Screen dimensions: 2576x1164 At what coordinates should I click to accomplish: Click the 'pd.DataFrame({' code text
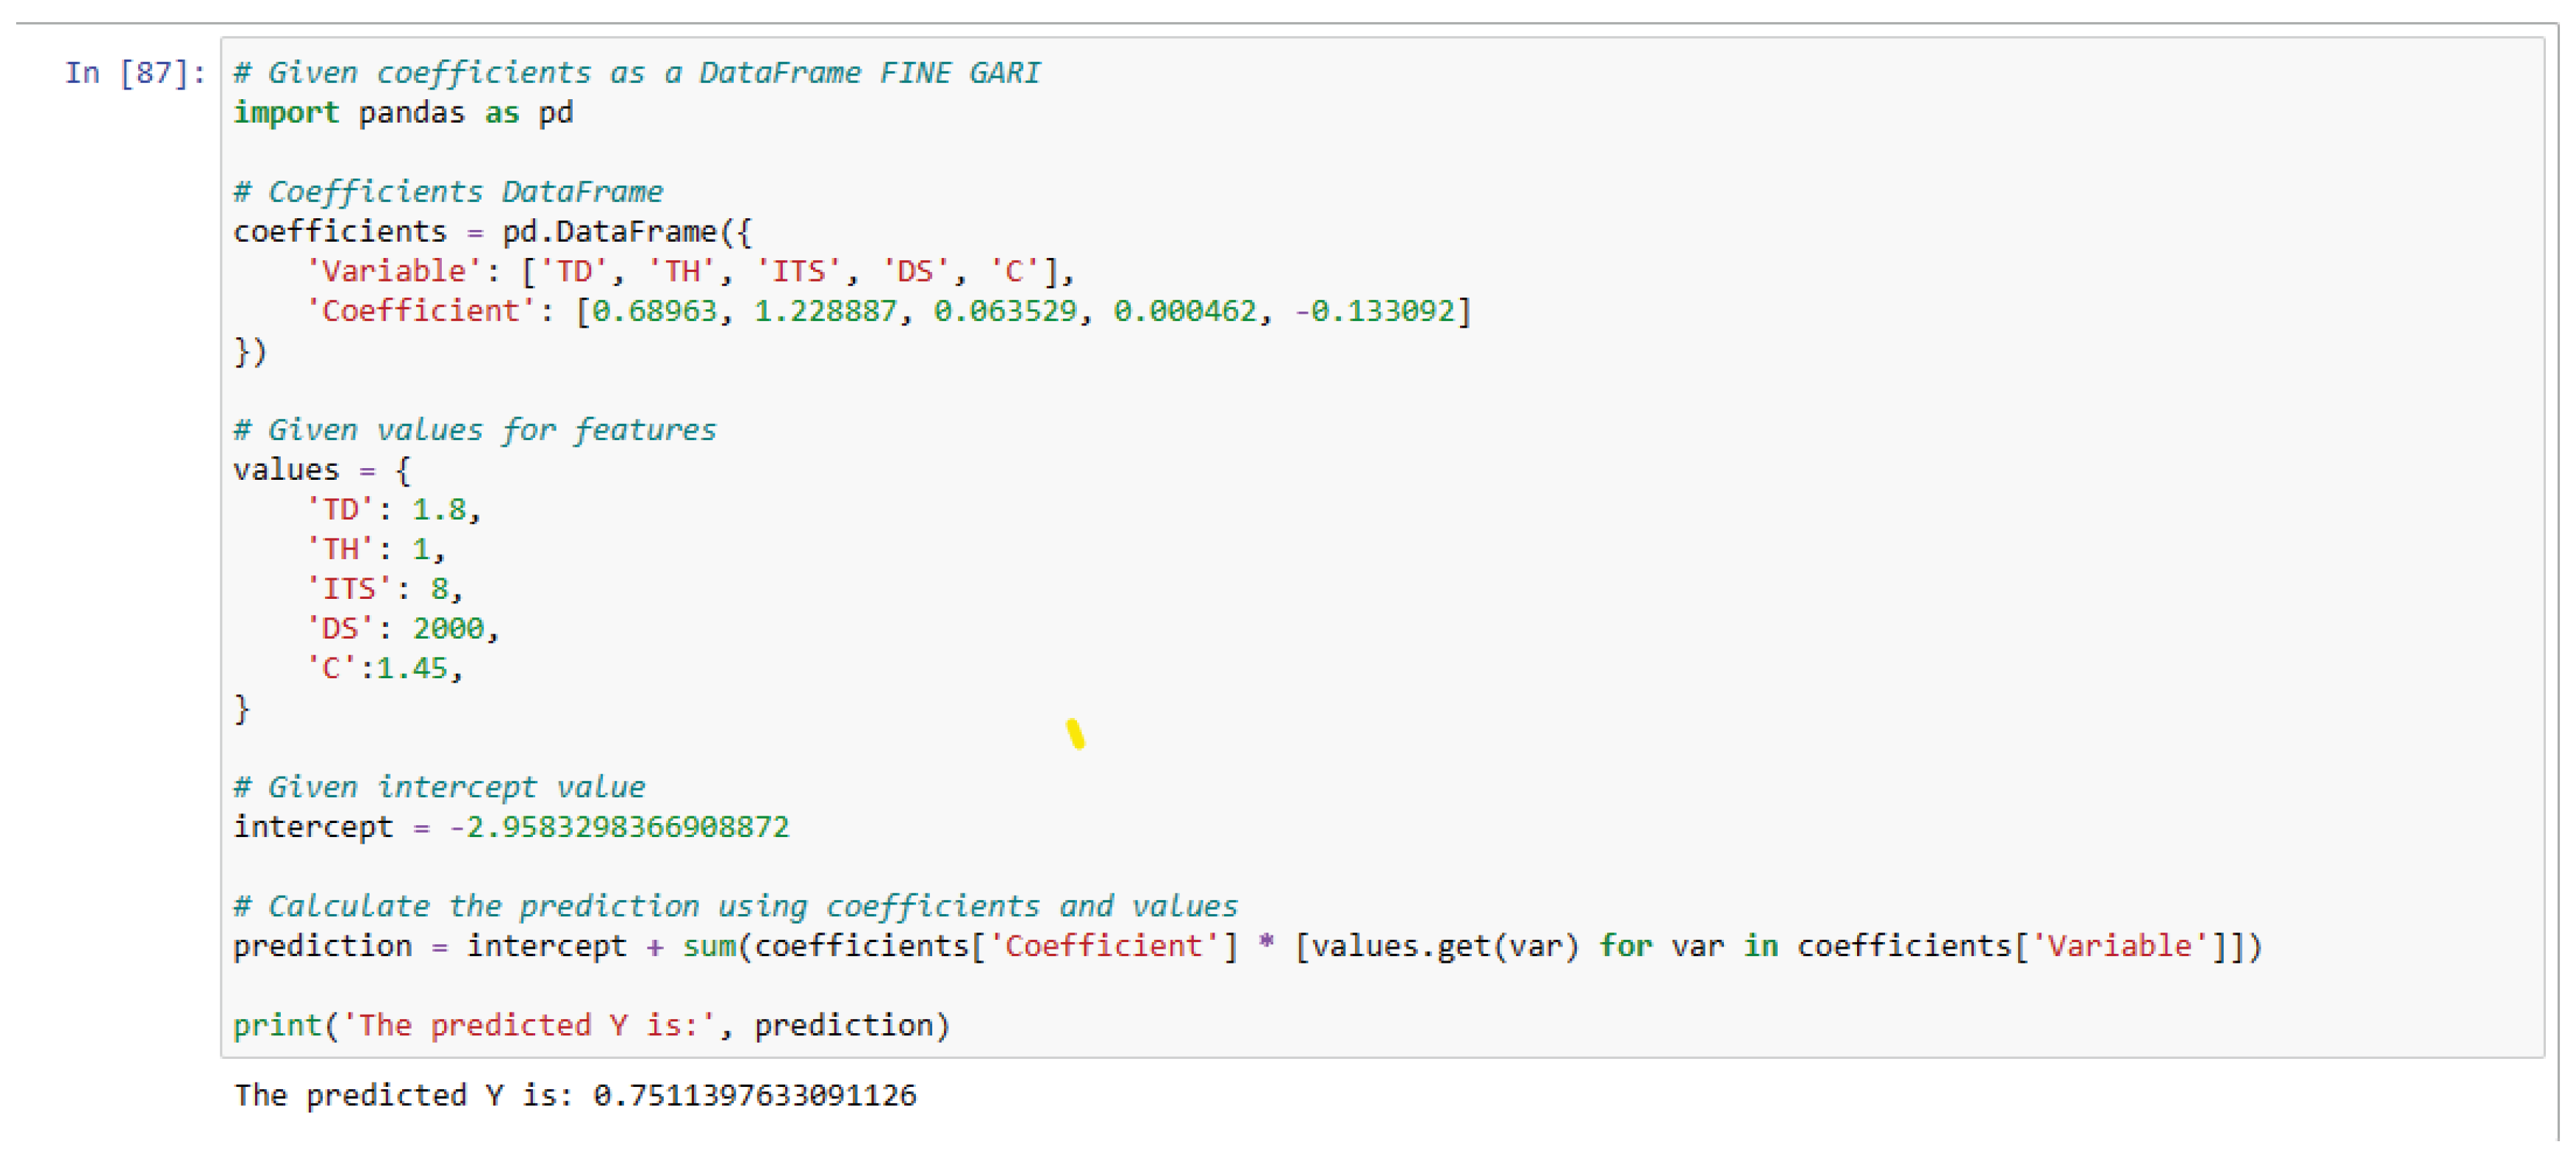click(626, 232)
